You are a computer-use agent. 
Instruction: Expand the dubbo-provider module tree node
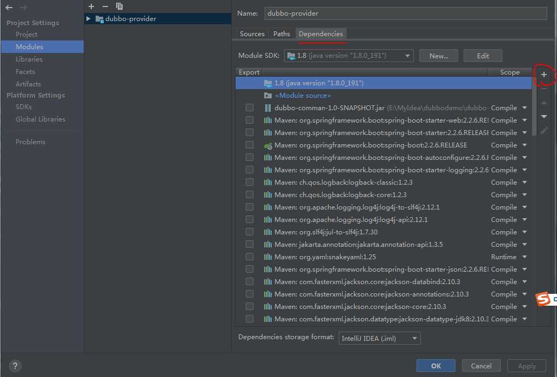pyautogui.click(x=89, y=18)
